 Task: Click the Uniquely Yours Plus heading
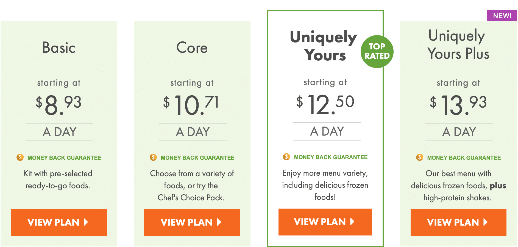458,45
